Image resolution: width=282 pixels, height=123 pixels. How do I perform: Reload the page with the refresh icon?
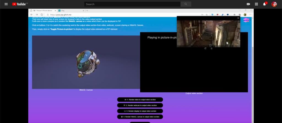coord(42,15)
